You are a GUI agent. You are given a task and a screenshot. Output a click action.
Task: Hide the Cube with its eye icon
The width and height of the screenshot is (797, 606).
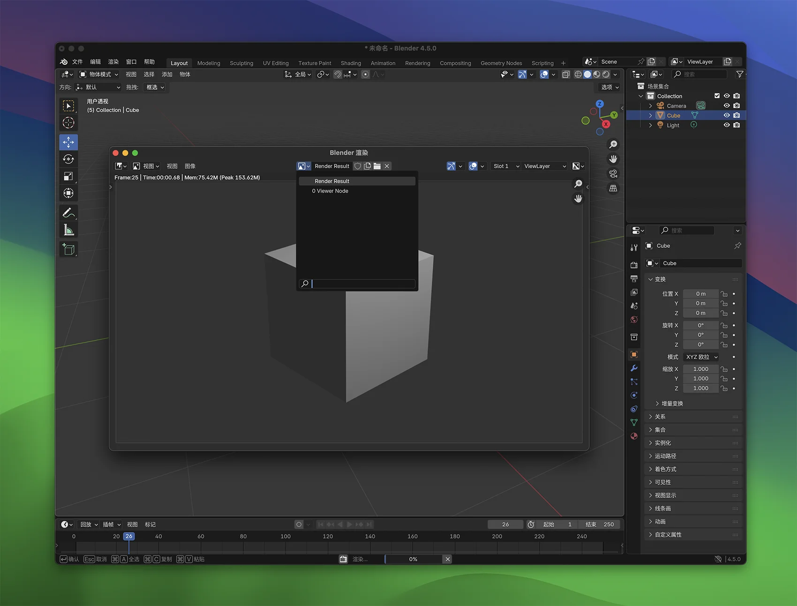pos(727,115)
